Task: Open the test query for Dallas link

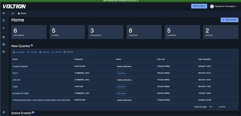Action: (x=21, y=93)
